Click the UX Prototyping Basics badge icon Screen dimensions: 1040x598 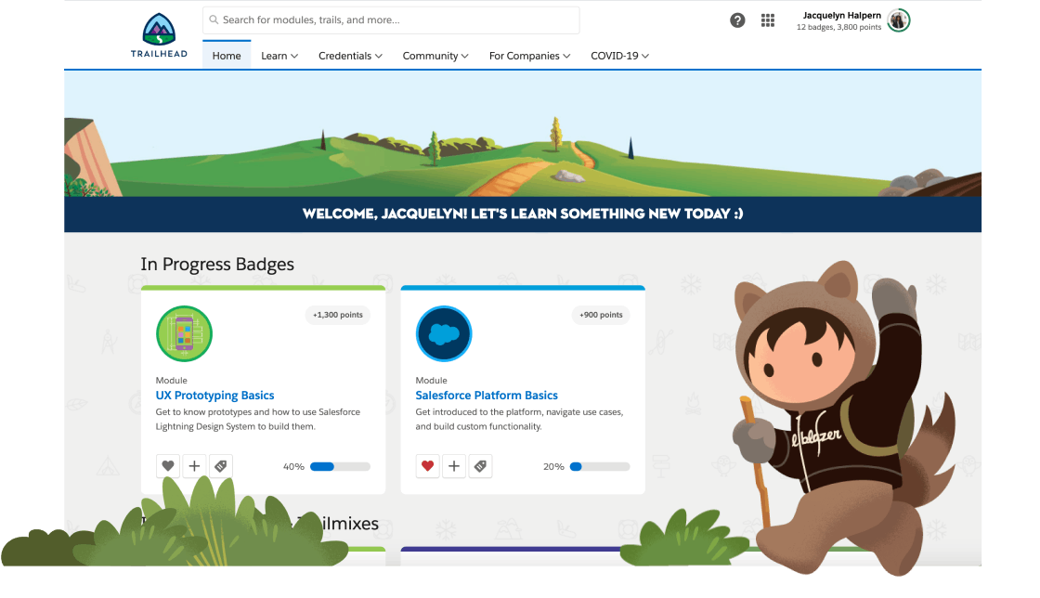(x=184, y=333)
